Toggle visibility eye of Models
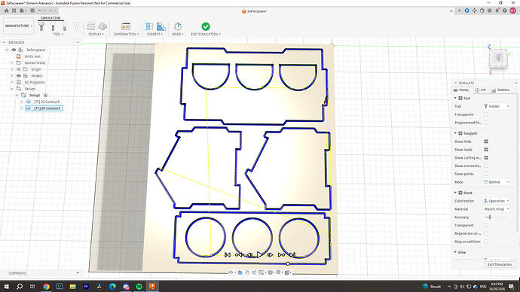The height and width of the screenshot is (292, 520). 19,76
